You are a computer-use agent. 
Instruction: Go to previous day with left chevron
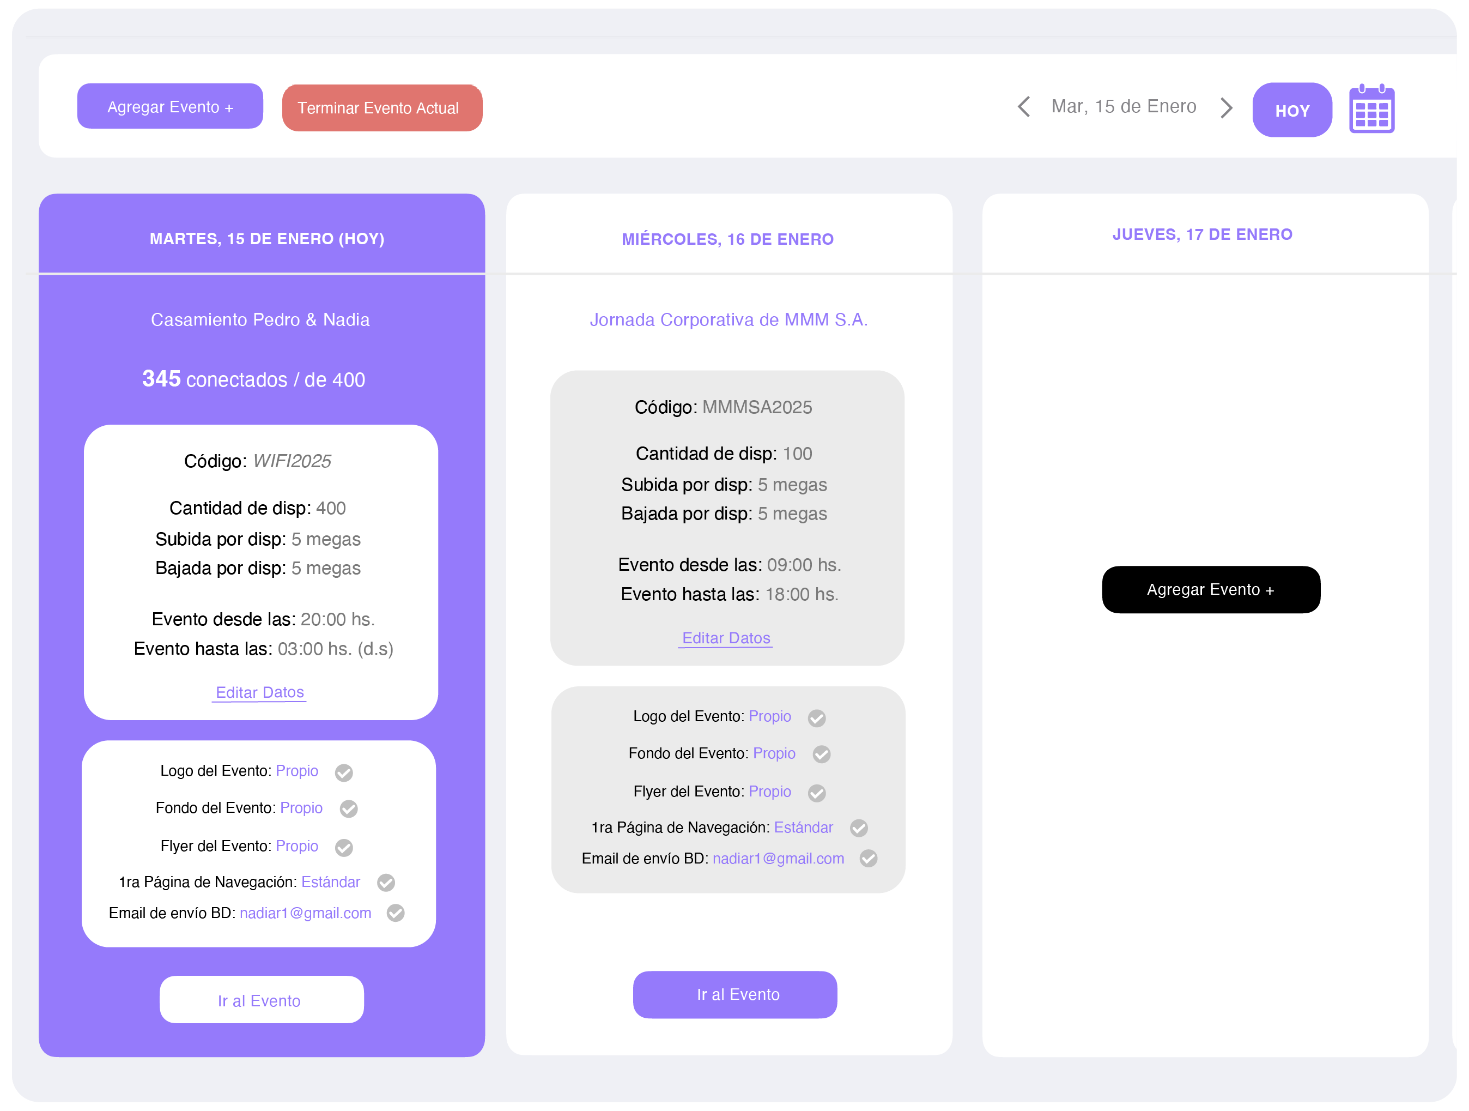coord(1024,106)
